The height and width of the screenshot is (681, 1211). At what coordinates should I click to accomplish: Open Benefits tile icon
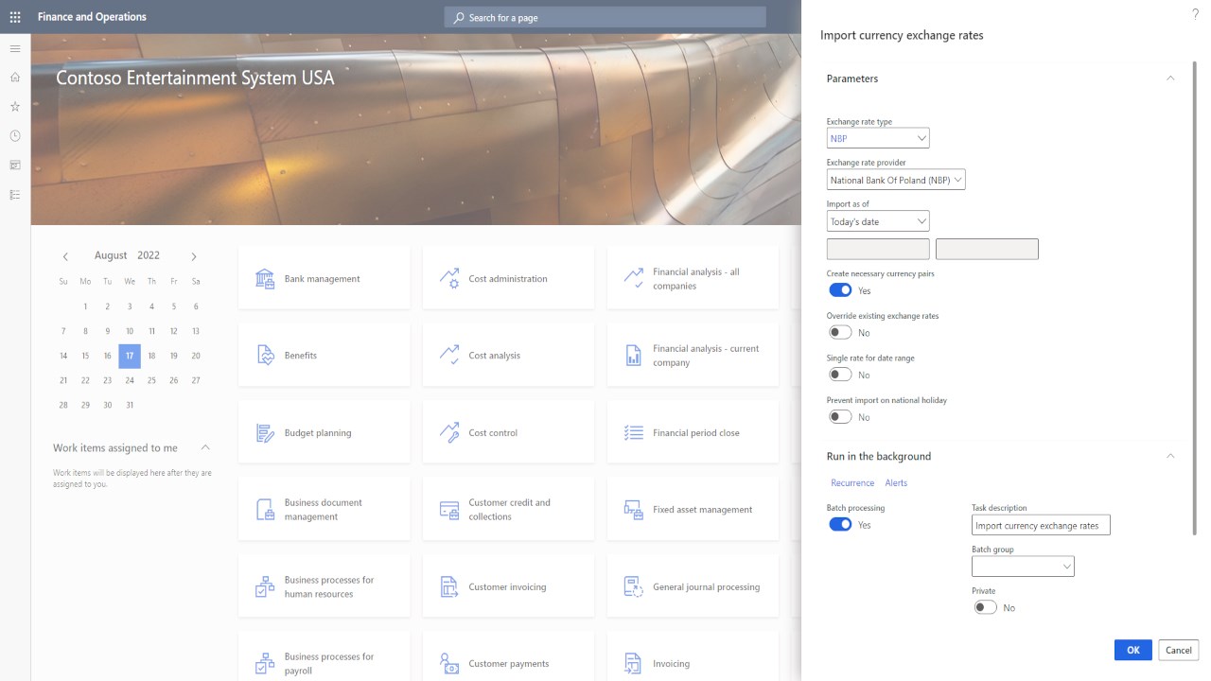(265, 355)
